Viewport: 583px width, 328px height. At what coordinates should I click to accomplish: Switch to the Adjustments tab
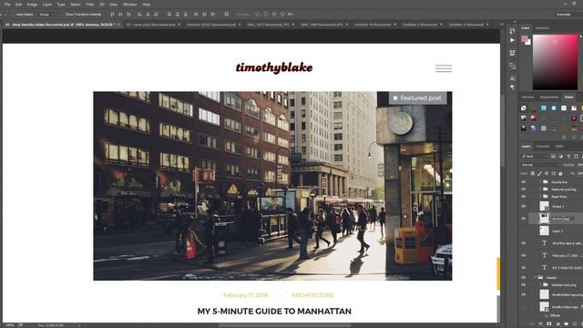pyautogui.click(x=548, y=97)
